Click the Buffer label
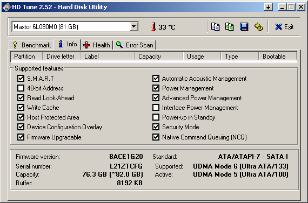 coord(24,183)
